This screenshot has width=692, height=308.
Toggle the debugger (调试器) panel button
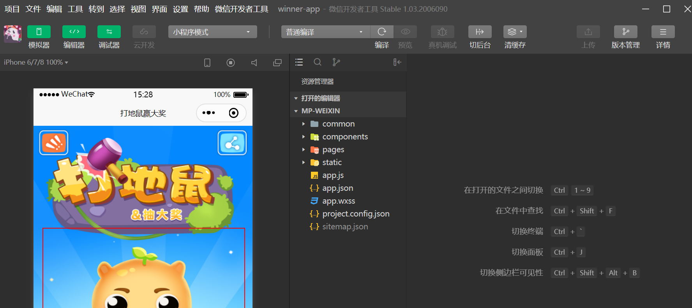pyautogui.click(x=109, y=32)
